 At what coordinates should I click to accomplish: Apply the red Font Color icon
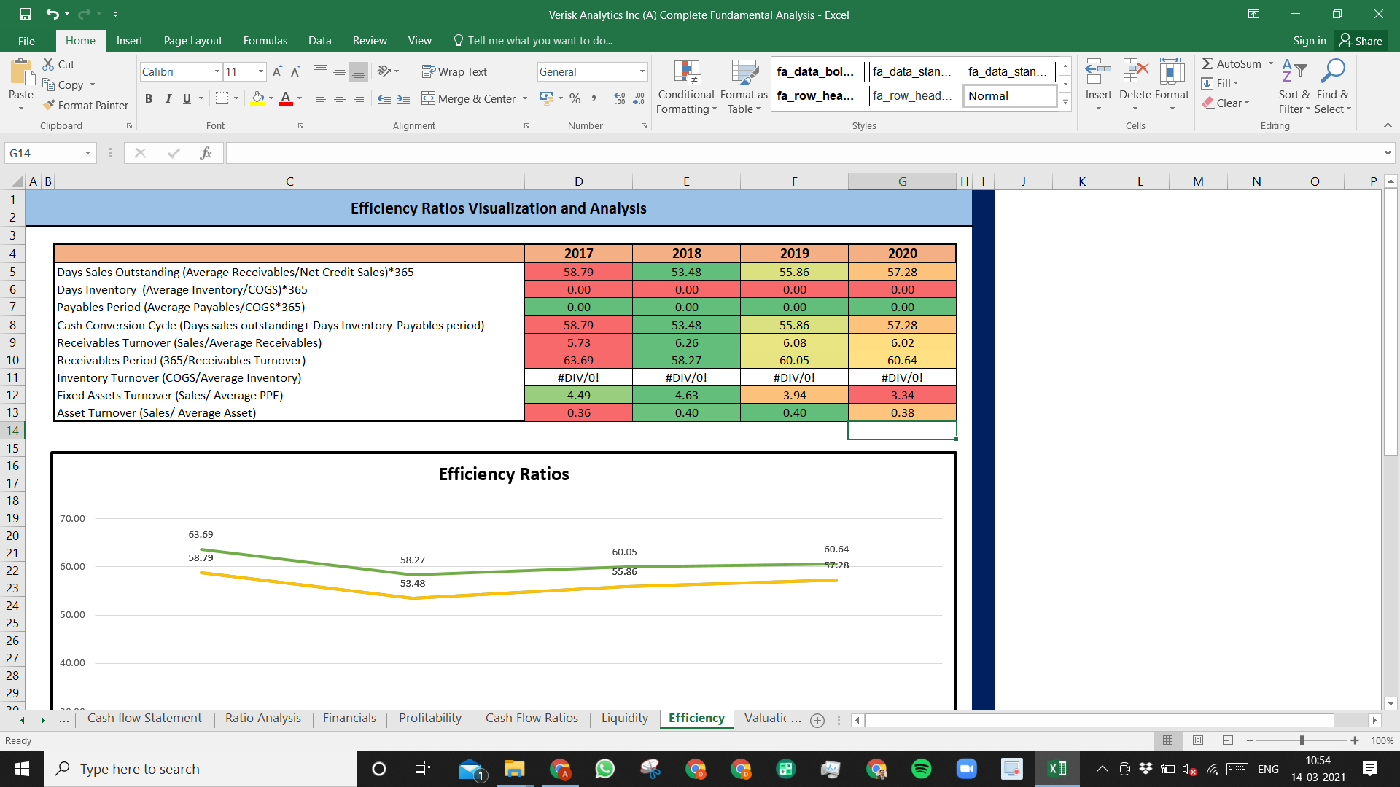click(286, 98)
